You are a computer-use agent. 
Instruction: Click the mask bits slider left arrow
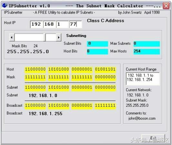click(12, 37)
